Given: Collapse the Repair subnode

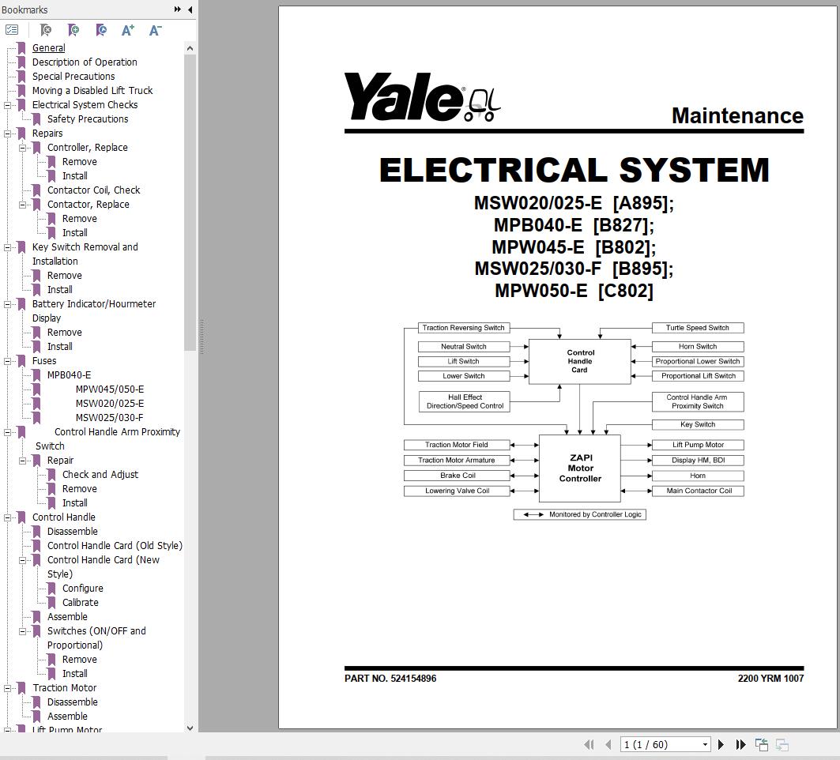Looking at the screenshot, I should pyautogui.click(x=22, y=461).
